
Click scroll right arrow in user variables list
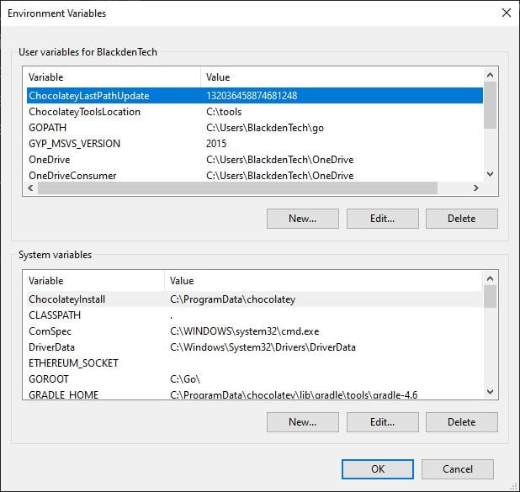tap(476, 188)
